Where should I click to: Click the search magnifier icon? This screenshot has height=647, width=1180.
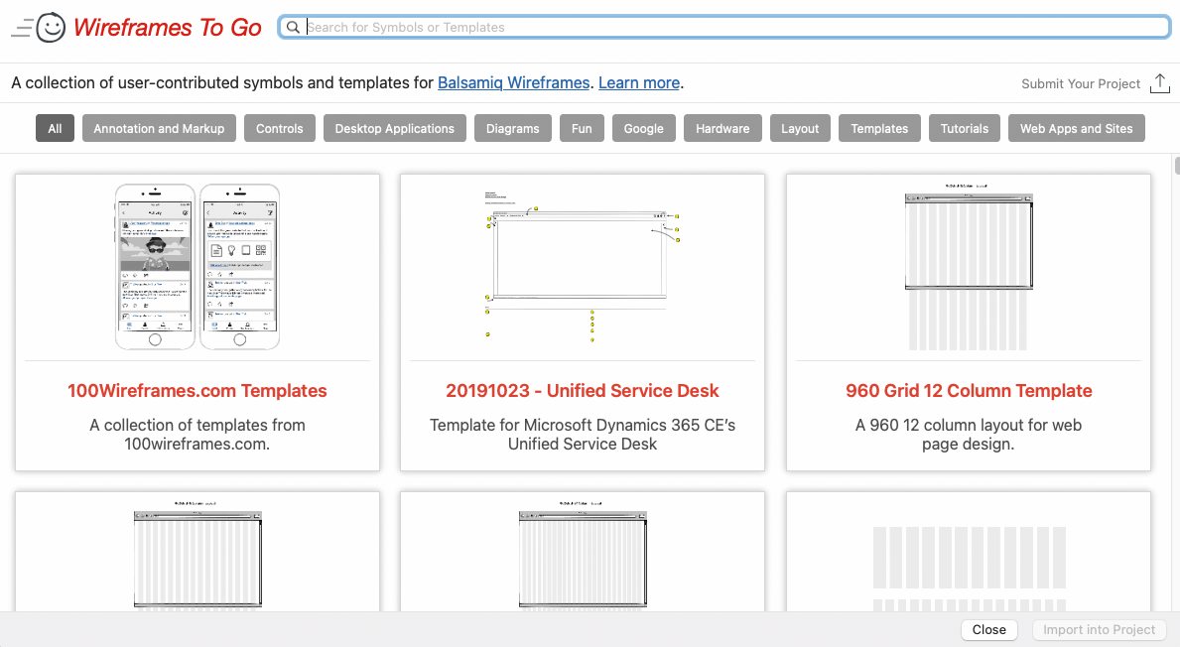tap(294, 27)
